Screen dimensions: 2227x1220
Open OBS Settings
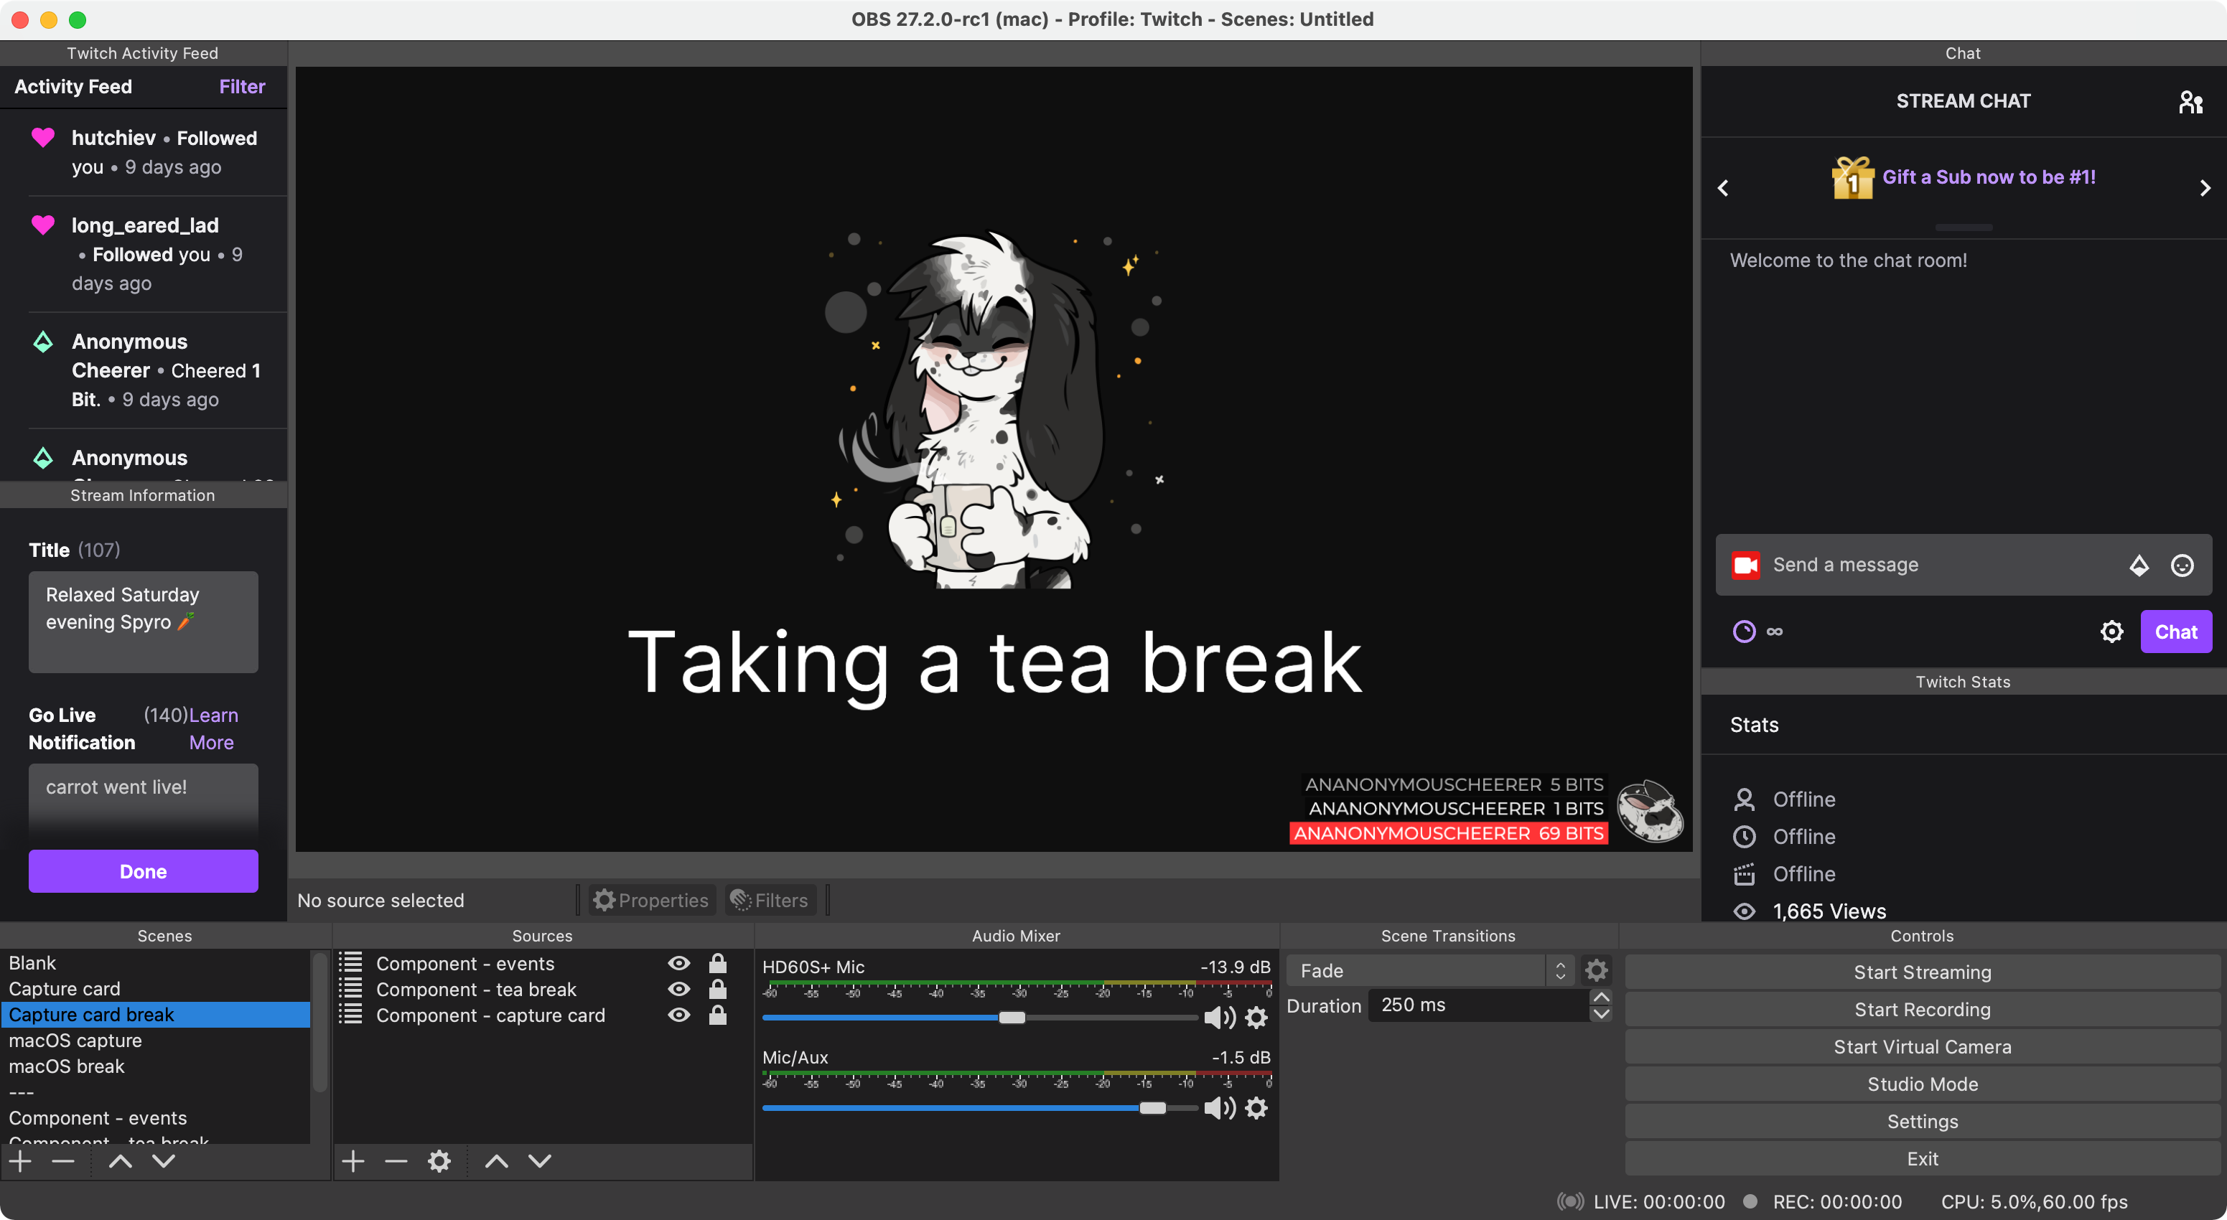pos(1922,1122)
